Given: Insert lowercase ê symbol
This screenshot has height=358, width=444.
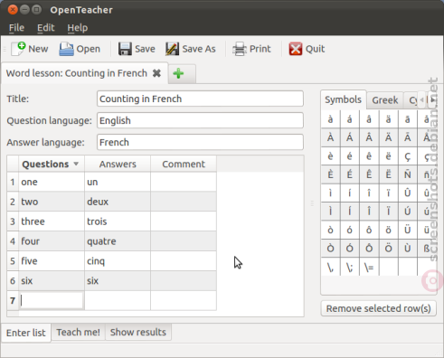Looking at the screenshot, I should tap(369, 156).
